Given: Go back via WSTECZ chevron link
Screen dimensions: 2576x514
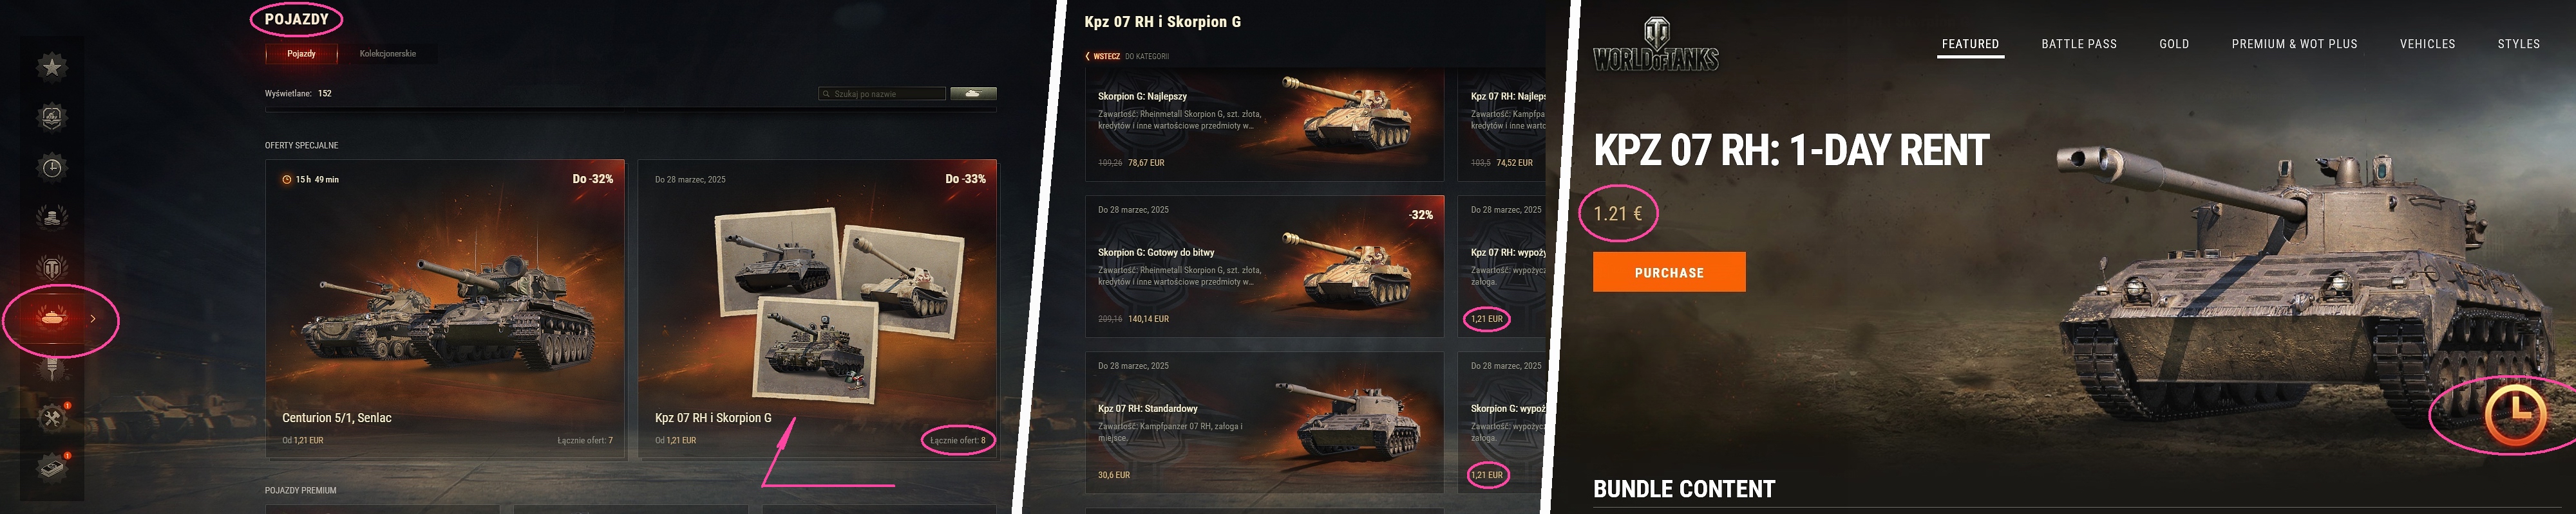Looking at the screenshot, I should point(1103,57).
